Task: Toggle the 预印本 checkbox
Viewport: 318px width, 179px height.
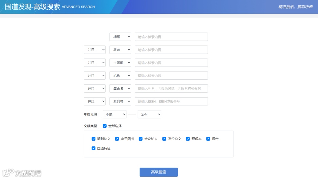Action: pyautogui.click(x=188, y=139)
